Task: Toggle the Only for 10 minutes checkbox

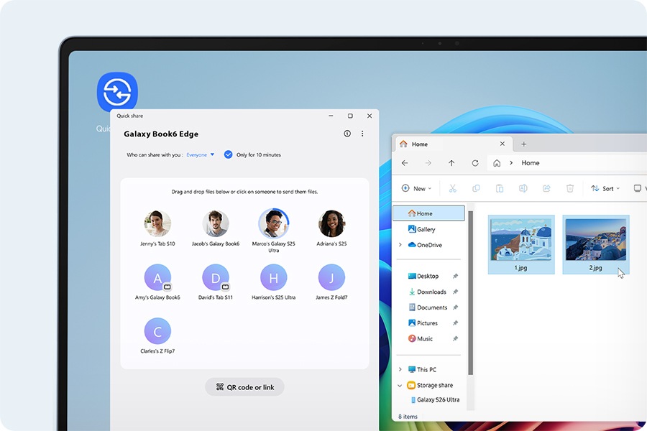Action: click(228, 154)
